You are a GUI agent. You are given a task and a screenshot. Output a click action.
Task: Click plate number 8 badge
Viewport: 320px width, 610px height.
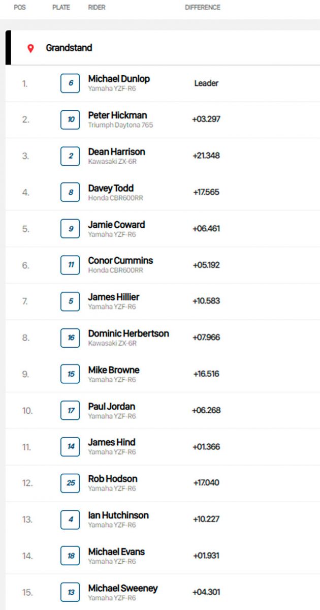(70, 193)
